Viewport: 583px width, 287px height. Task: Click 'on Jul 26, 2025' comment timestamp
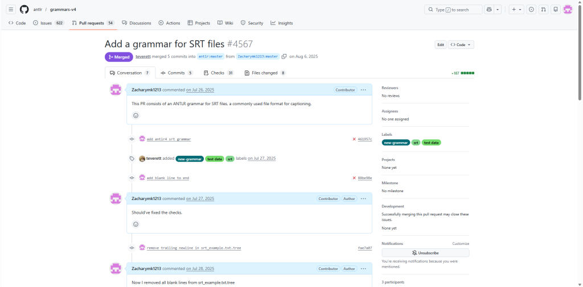tap(200, 90)
